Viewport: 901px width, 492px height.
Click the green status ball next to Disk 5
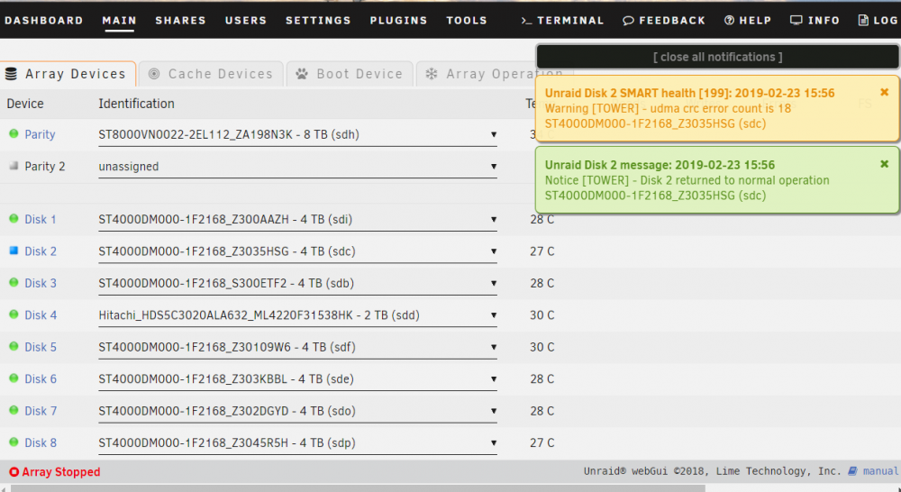coord(14,346)
